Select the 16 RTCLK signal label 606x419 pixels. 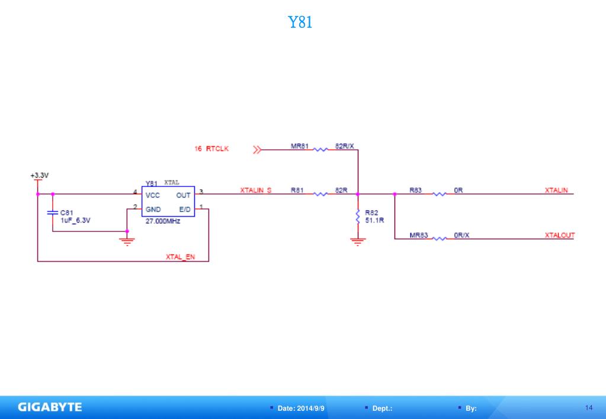[211, 149]
